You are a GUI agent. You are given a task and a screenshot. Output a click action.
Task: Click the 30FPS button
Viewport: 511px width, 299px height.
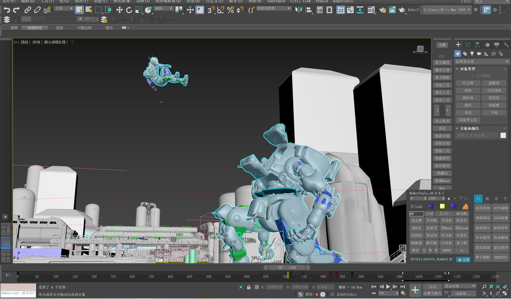coord(447,250)
